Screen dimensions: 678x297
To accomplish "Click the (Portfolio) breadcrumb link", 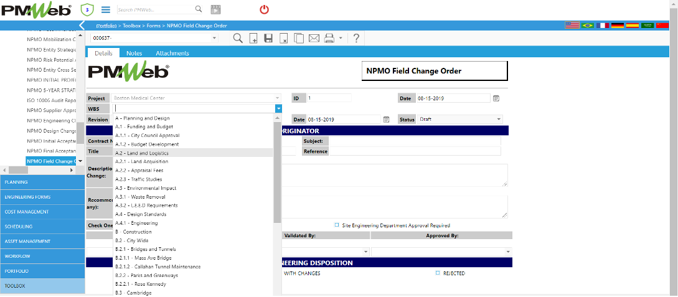I will [106, 26].
